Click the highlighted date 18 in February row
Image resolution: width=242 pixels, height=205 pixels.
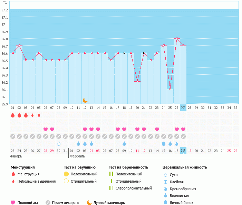(183, 151)
